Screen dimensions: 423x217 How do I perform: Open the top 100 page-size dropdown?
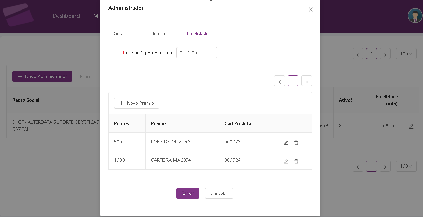[x=406, y=54]
